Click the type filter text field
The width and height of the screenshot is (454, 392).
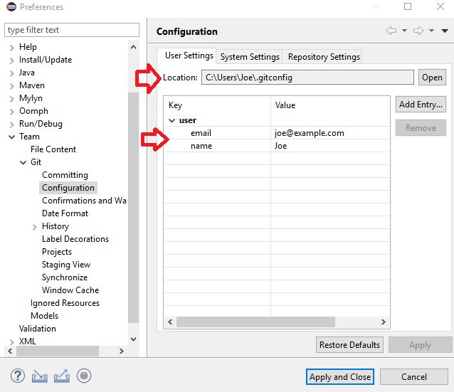tap(72, 30)
